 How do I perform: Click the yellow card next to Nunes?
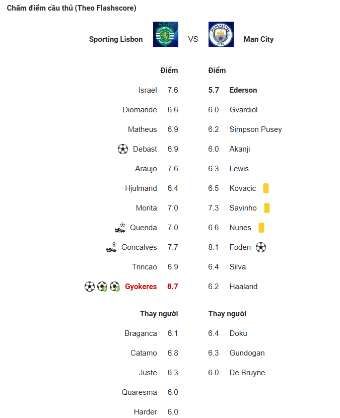[261, 228]
